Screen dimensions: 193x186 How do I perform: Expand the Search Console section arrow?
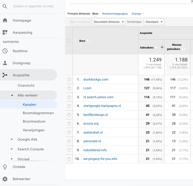point(12,149)
